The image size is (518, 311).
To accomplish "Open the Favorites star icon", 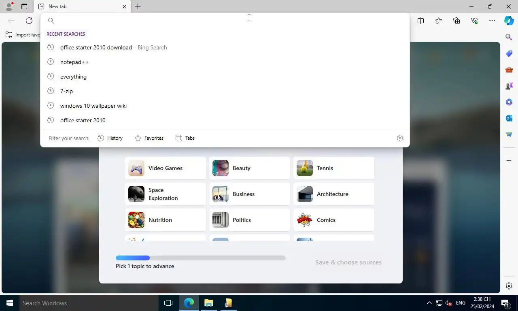I will pos(439,21).
